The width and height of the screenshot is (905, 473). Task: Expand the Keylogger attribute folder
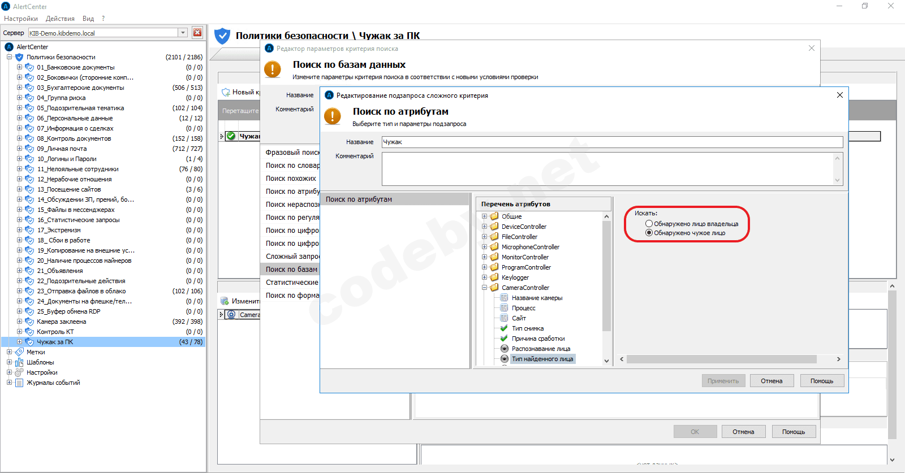(484, 277)
